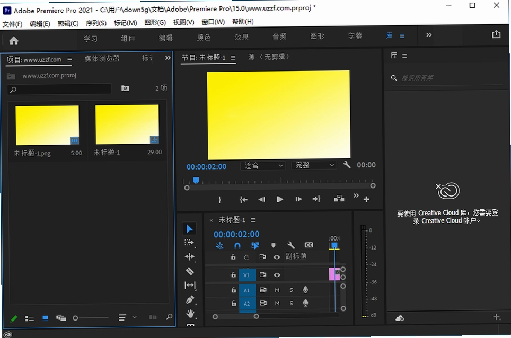Open the 未标题-1 timeline panel menu
This screenshot has width=511, height=338.
coord(253,220)
